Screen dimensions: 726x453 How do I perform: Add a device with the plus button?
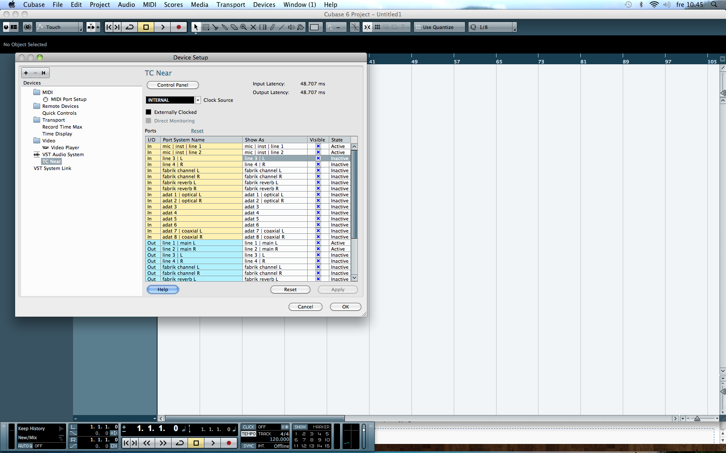tap(26, 73)
